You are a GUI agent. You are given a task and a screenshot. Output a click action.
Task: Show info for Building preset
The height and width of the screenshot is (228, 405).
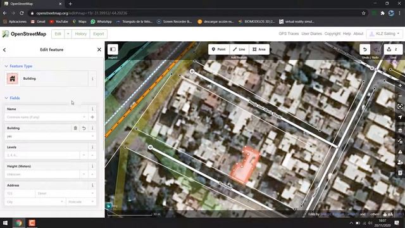click(92, 79)
